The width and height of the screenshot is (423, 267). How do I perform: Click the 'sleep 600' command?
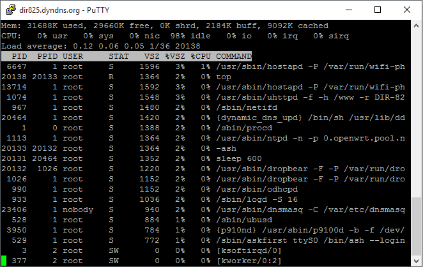point(239,159)
